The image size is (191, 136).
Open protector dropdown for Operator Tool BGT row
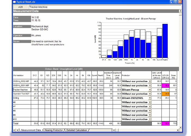150,94
